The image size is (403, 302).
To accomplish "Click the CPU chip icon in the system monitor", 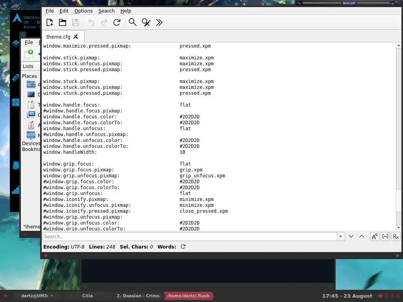I will pos(16,43).
